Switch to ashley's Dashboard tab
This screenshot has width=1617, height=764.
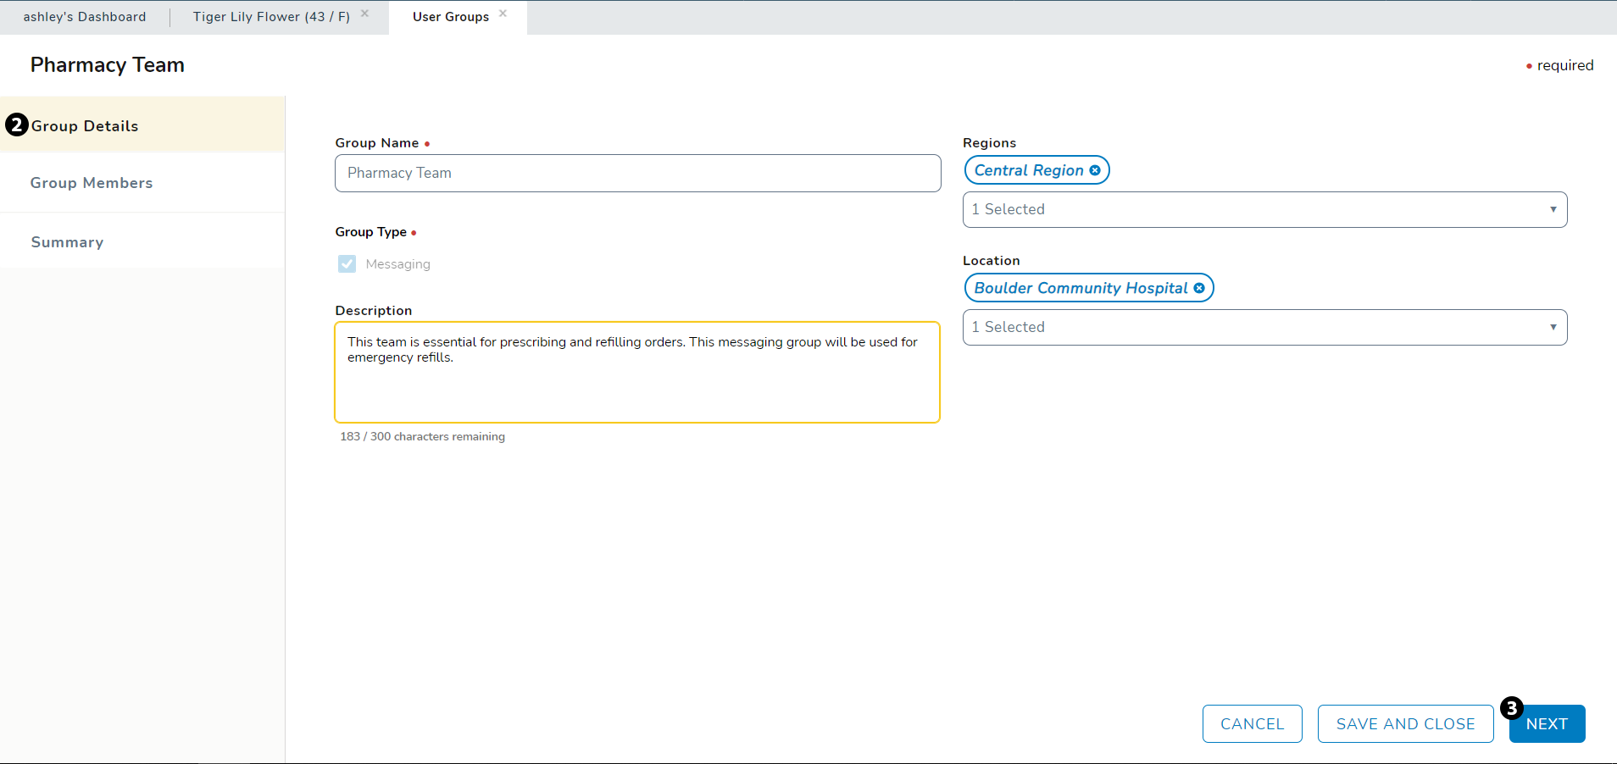click(85, 17)
